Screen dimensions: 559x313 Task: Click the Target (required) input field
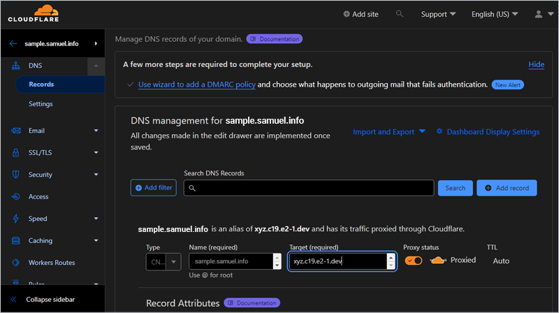click(x=337, y=261)
